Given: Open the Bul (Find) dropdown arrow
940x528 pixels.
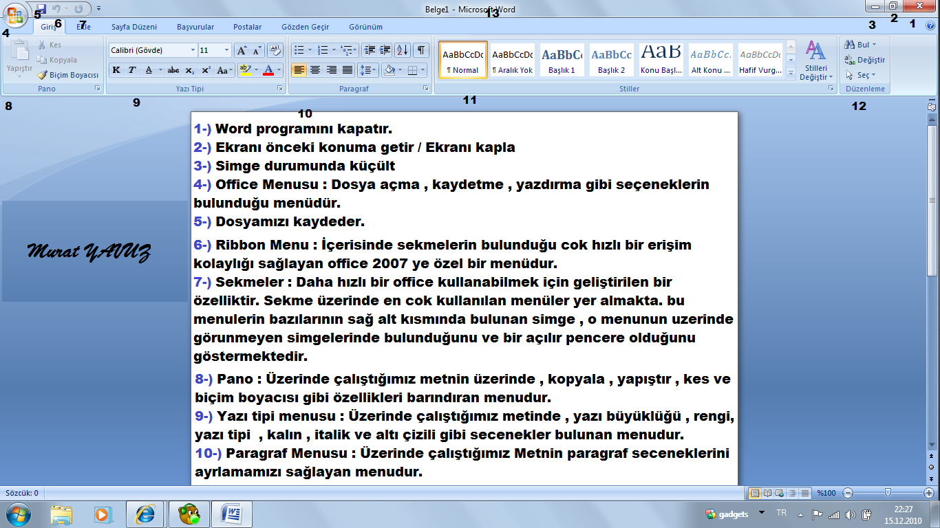Looking at the screenshot, I should click(874, 45).
